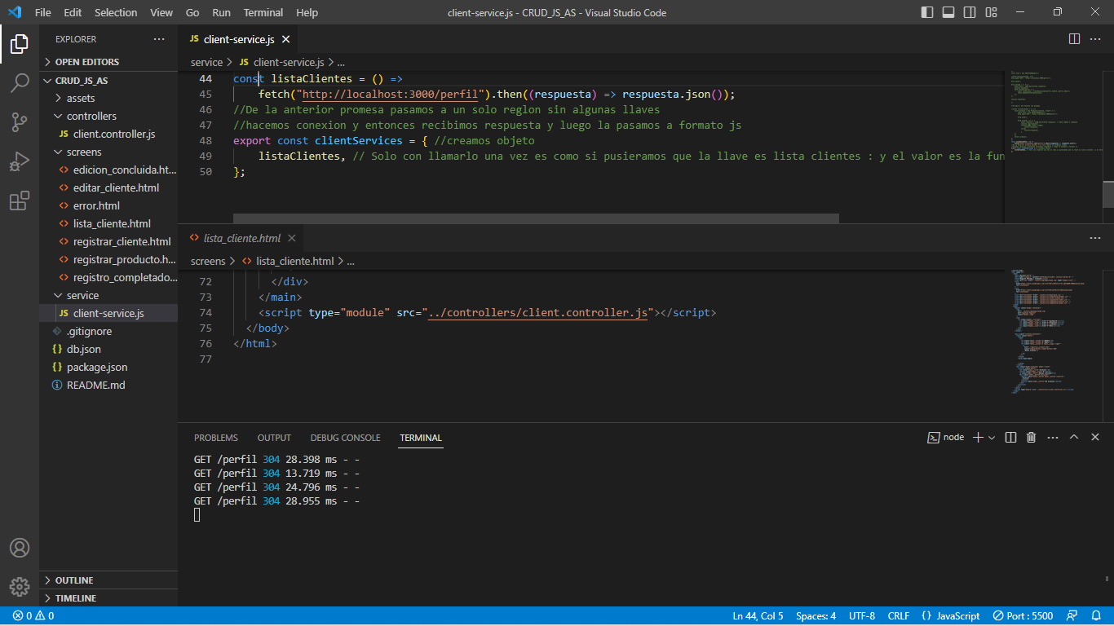
Task: Open more actions for top editor group
Action: (x=1095, y=39)
